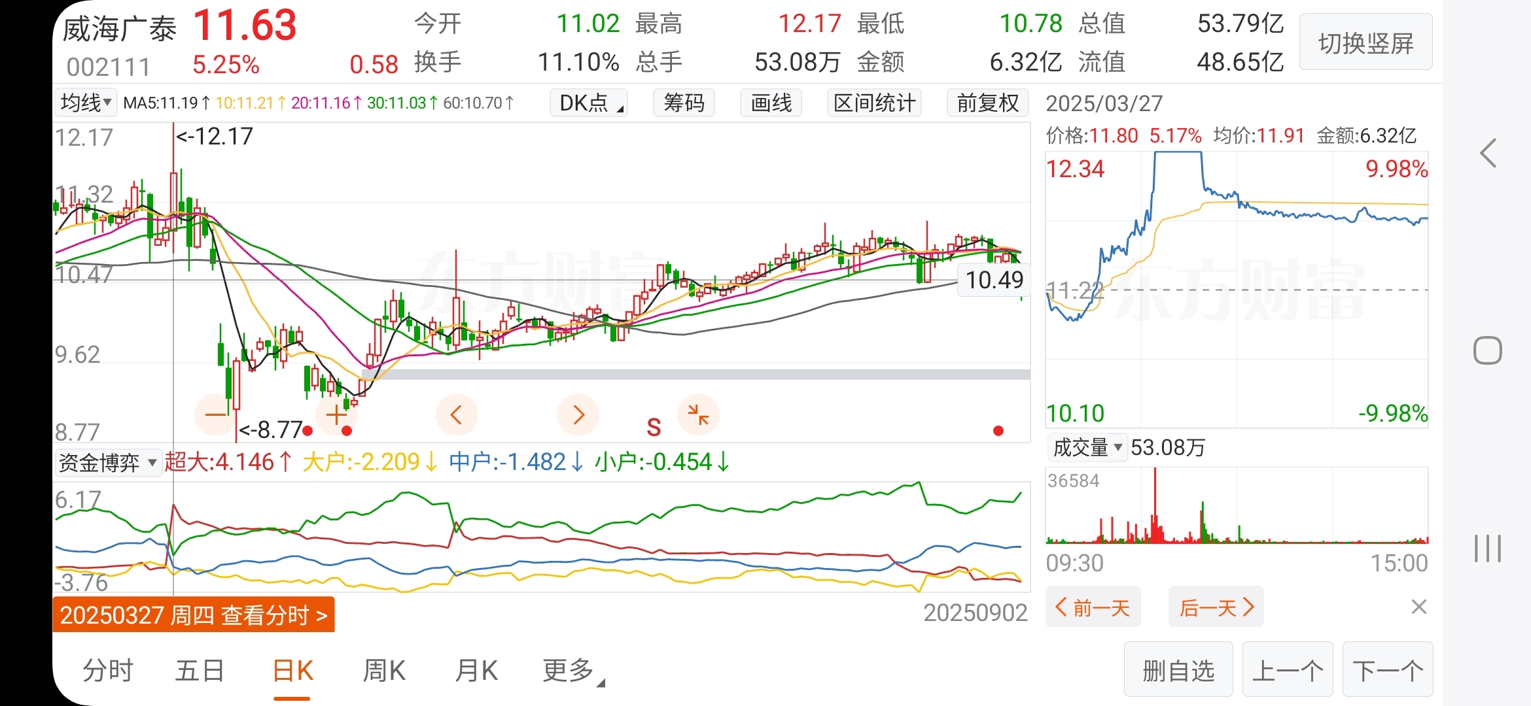Toggle the 前复权 price adjustment button
This screenshot has width=1531, height=706.
(987, 103)
